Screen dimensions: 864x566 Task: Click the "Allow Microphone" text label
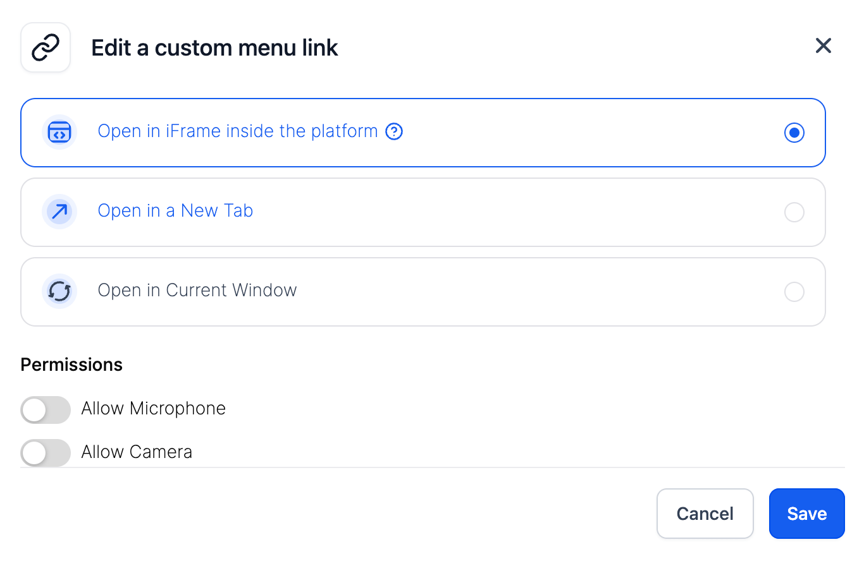153,409
